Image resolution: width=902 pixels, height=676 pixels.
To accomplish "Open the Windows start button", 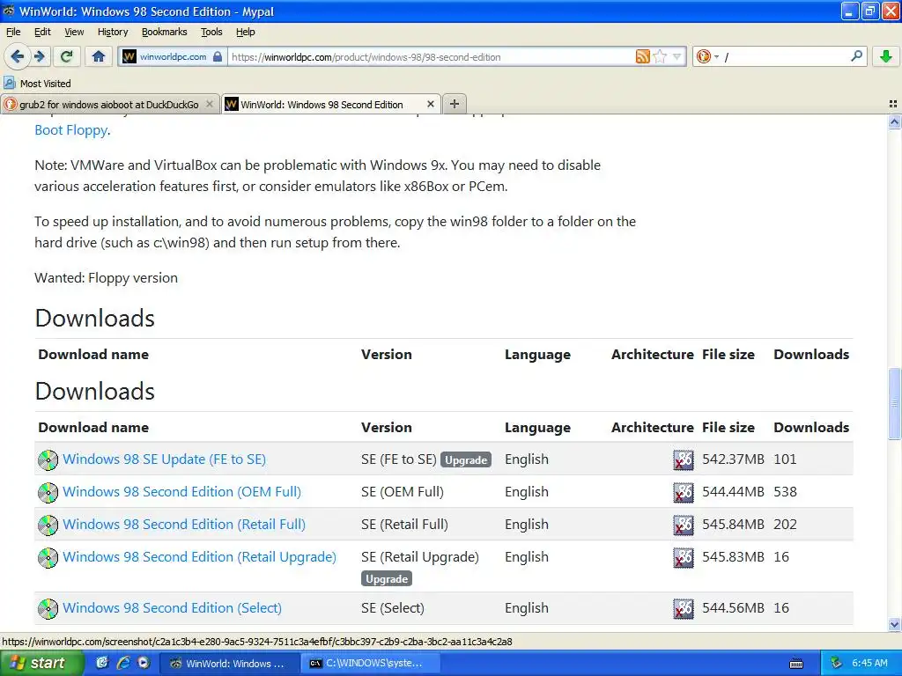I will (41, 664).
